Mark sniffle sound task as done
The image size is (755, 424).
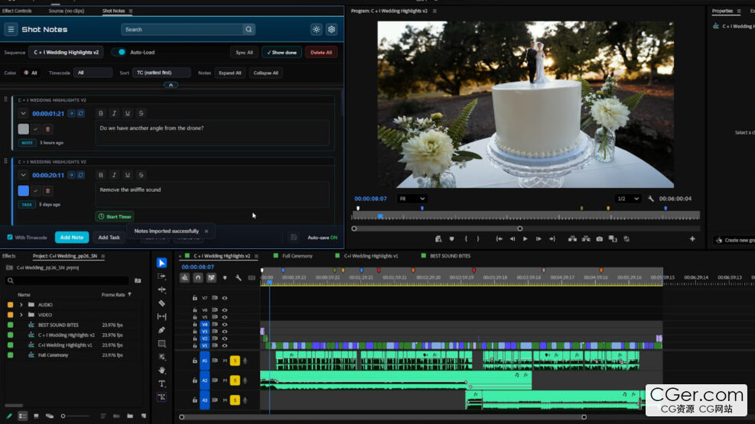[35, 191]
